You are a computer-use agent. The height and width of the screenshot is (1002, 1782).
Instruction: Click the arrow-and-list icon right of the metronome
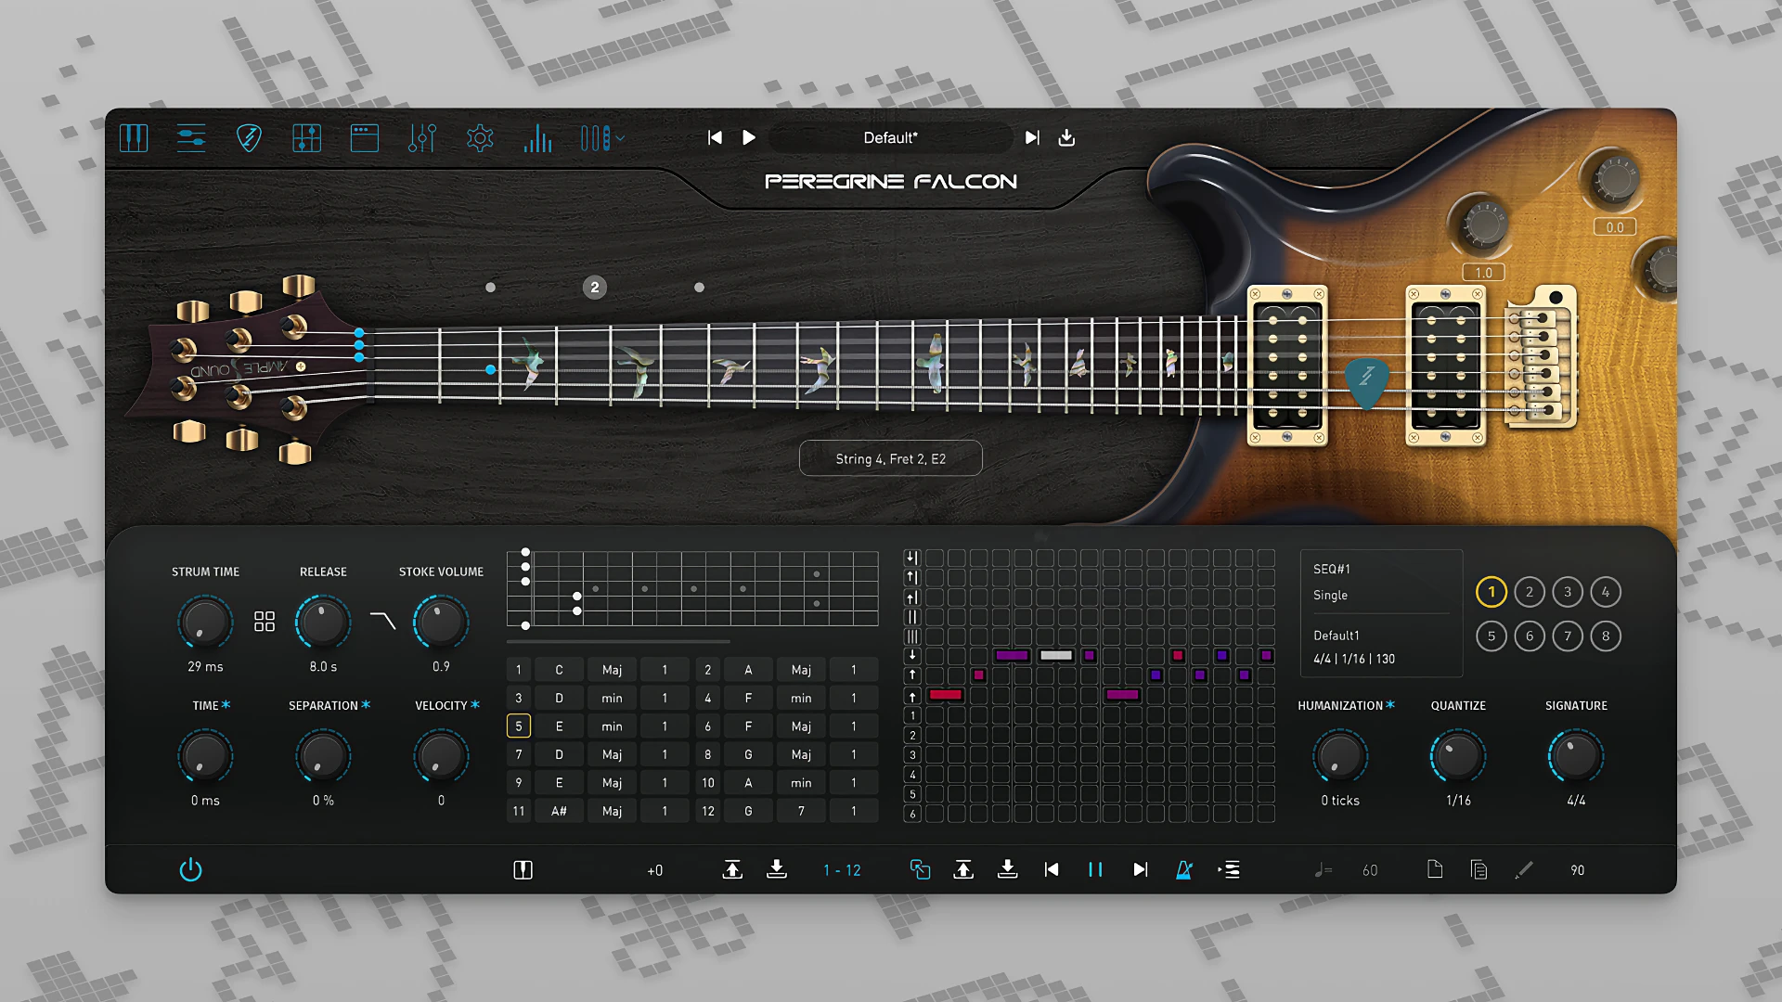point(1229,869)
